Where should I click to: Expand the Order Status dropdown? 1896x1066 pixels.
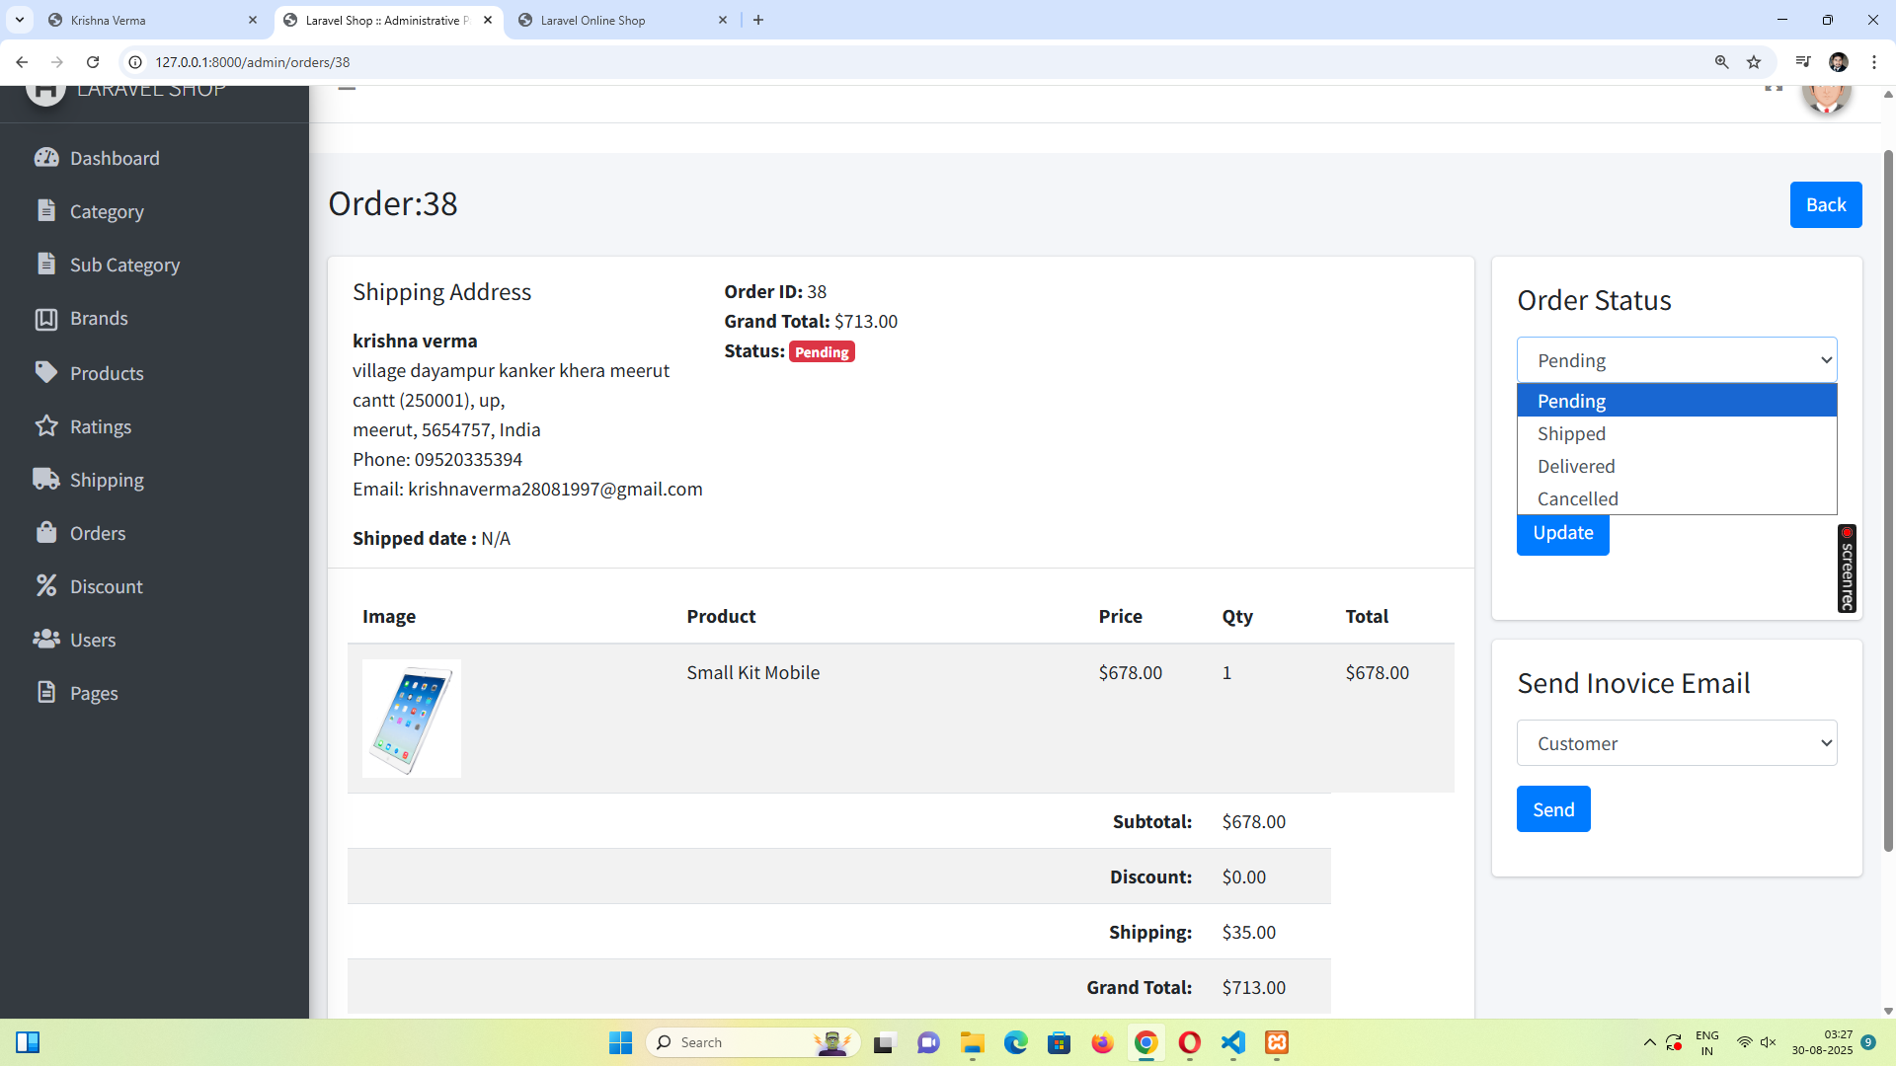point(1677,360)
